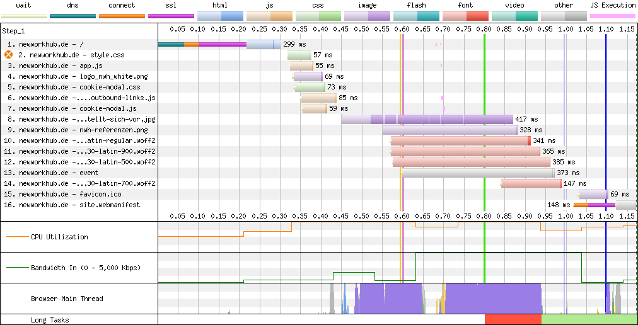Click the ssl legend color swatch
This screenshot has width=638, height=325.
click(171, 16)
